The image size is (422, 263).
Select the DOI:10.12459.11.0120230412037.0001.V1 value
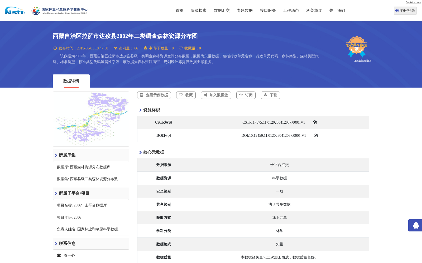coord(274,135)
